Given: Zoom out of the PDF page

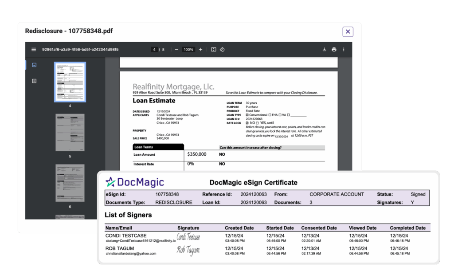Looking at the screenshot, I should (176, 50).
